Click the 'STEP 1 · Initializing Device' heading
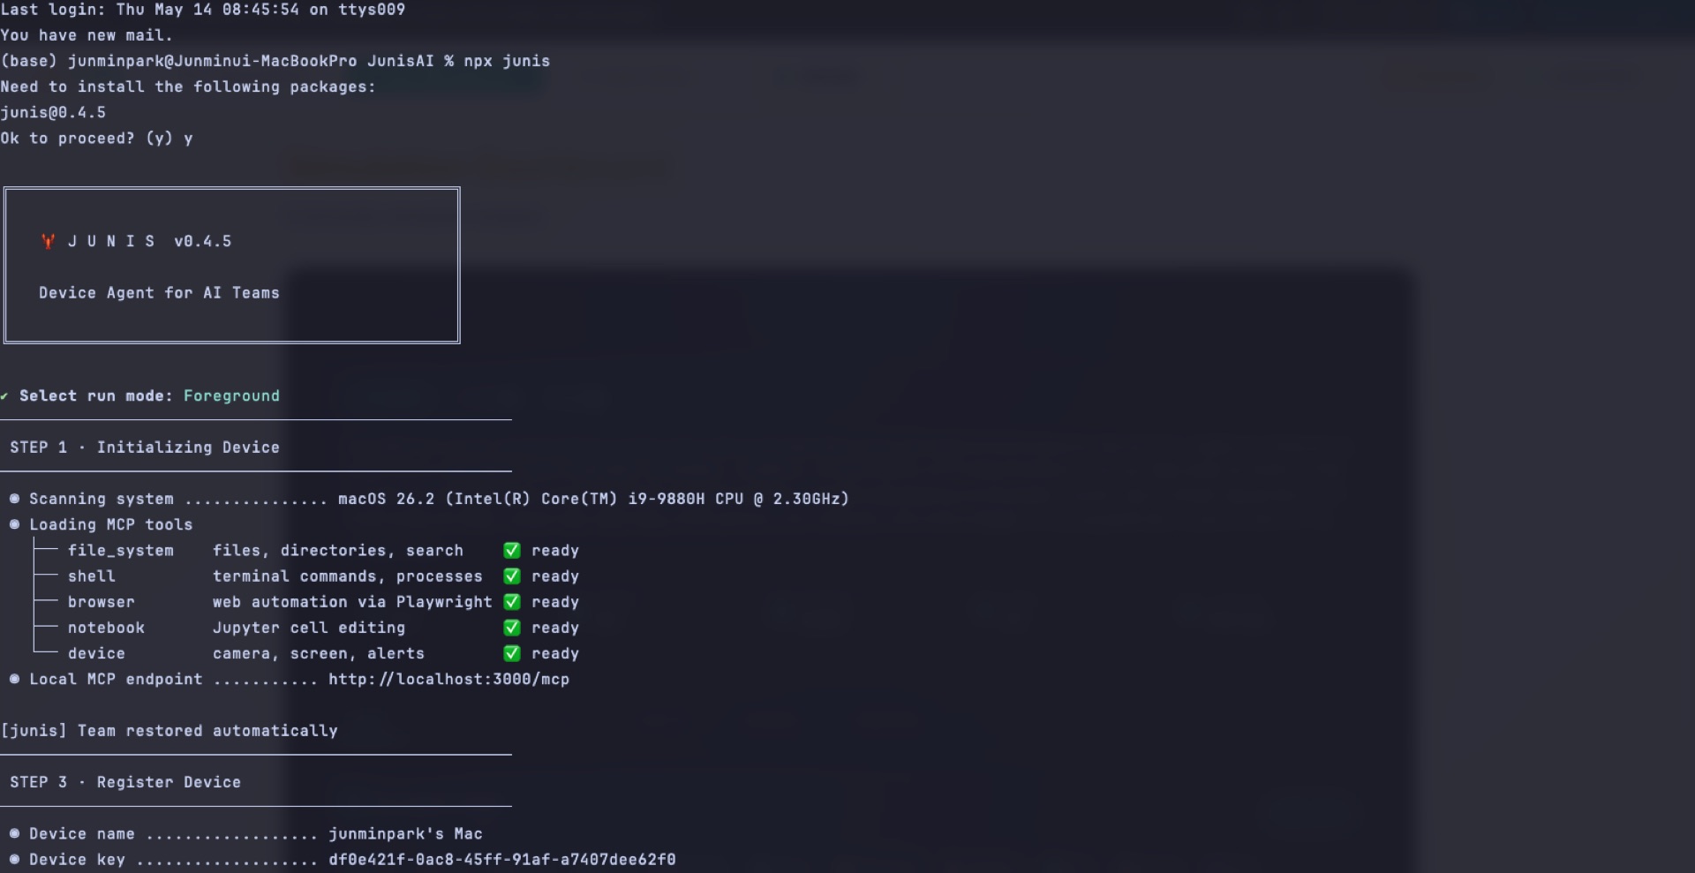 pos(145,447)
